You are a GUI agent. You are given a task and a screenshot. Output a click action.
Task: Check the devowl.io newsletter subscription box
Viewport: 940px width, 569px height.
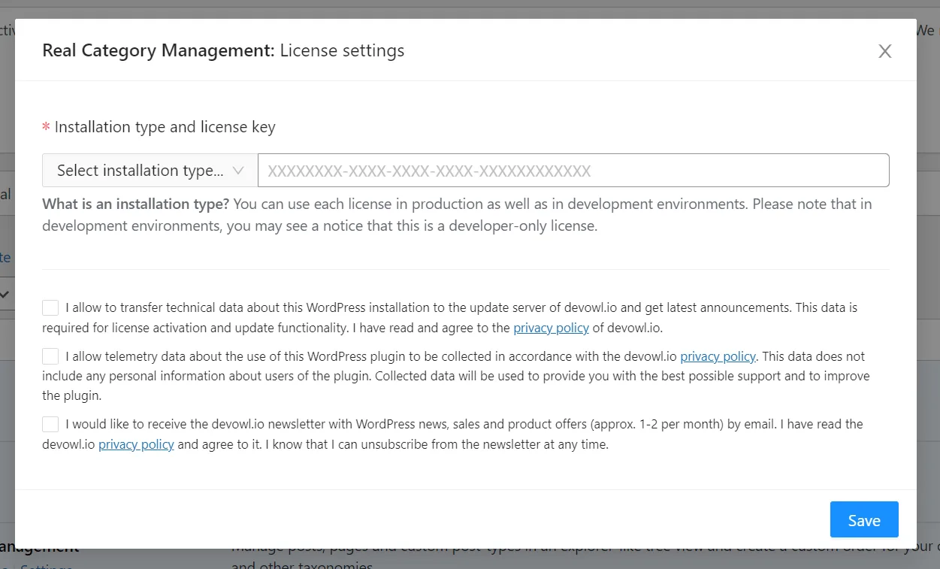50,424
